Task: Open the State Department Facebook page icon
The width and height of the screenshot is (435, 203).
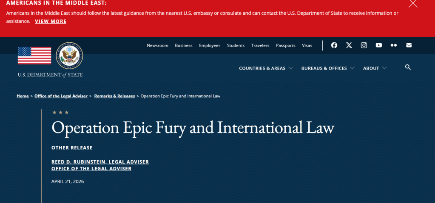Action: pos(334,45)
